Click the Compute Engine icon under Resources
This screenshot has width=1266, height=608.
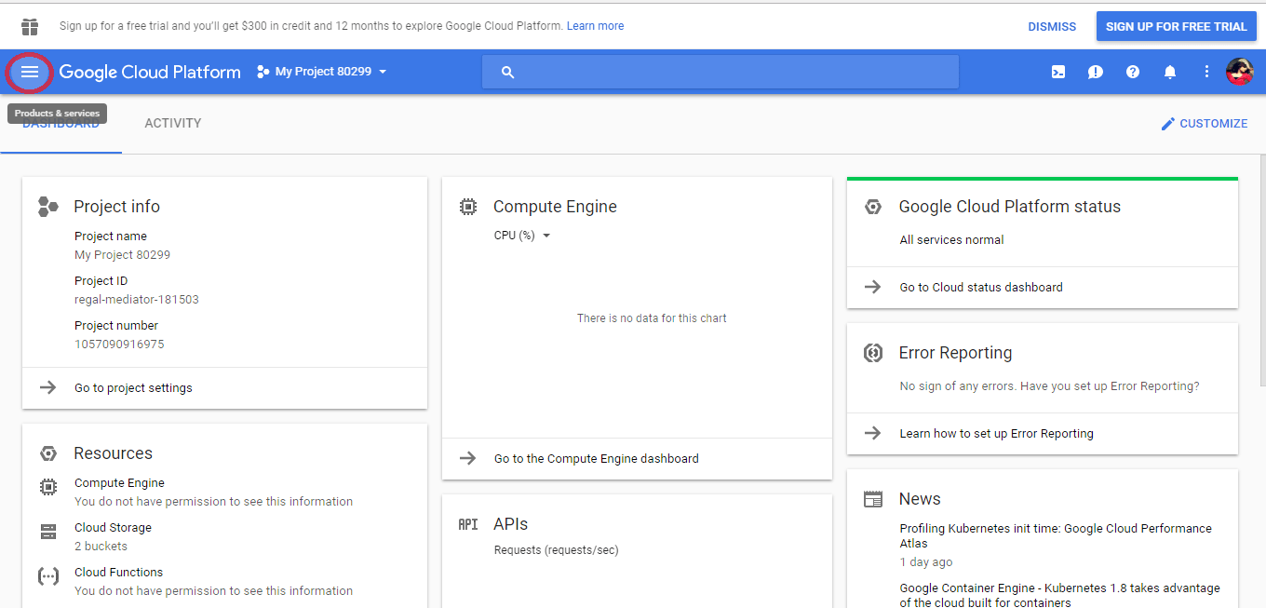48,487
